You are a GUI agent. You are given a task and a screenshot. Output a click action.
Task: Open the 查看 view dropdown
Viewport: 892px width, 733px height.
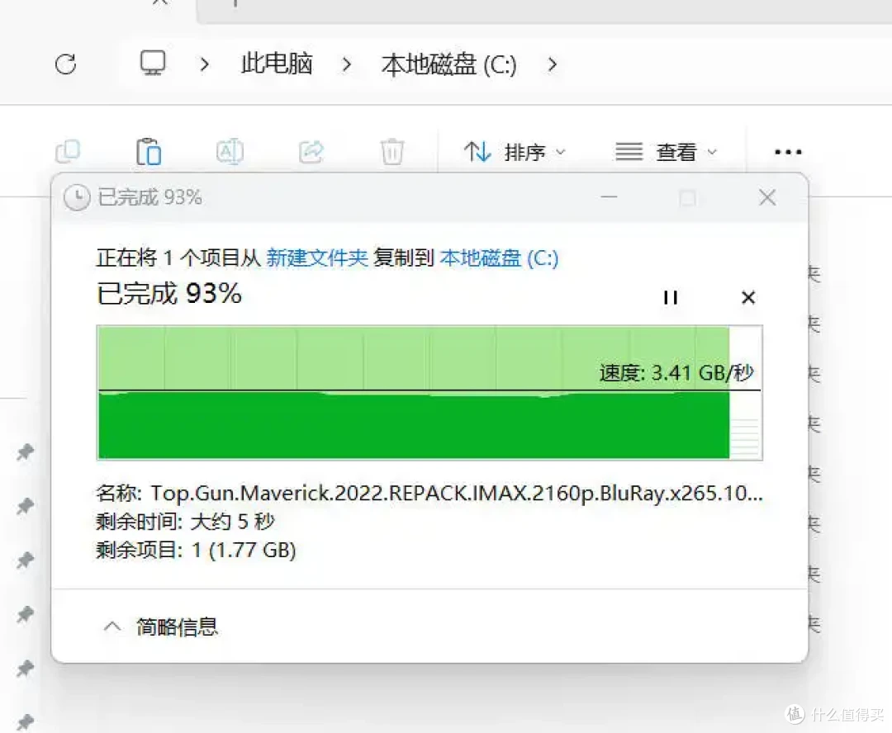tap(667, 152)
